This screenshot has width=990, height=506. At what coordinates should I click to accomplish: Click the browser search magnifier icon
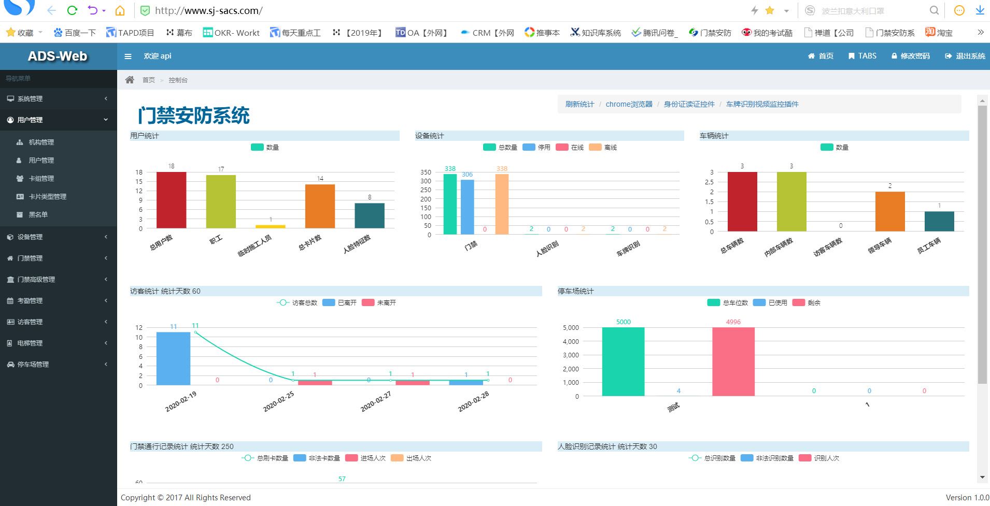934,10
